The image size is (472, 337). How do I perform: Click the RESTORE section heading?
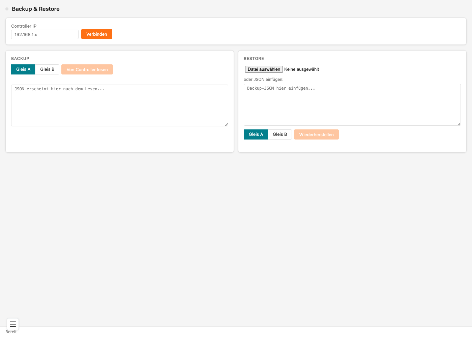[x=254, y=59]
